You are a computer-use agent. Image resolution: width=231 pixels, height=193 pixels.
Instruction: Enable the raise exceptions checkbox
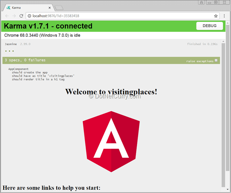(216, 60)
